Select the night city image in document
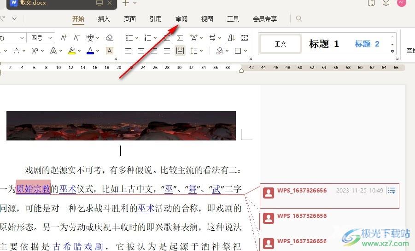This screenshot has width=415, height=251. click(x=121, y=125)
